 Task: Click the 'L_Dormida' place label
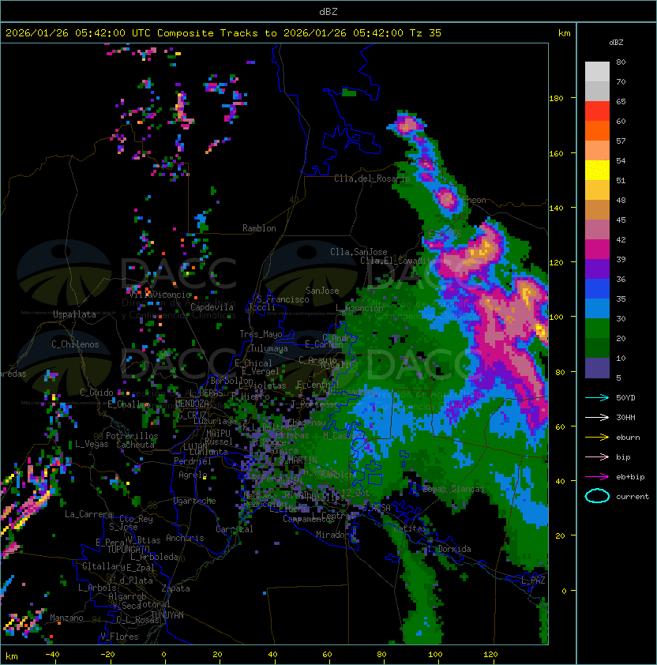coord(449,549)
